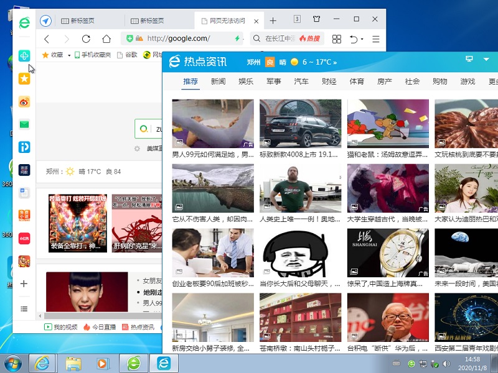Open the skin shirt icon in title bar
Screen dimensions: 498x373
click(x=316, y=19)
